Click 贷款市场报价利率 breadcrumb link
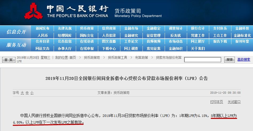This screenshot has width=253, height=131. (169, 58)
